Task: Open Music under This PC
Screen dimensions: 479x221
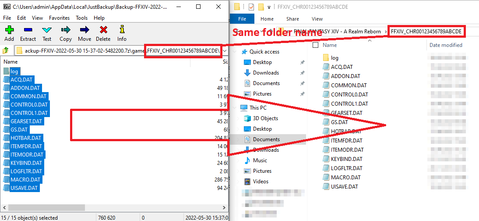Action: 256,160
